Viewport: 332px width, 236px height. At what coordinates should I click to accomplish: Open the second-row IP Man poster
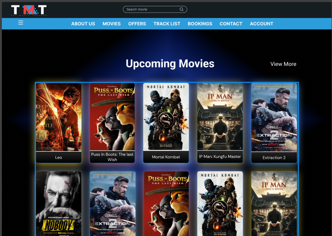click(274, 204)
